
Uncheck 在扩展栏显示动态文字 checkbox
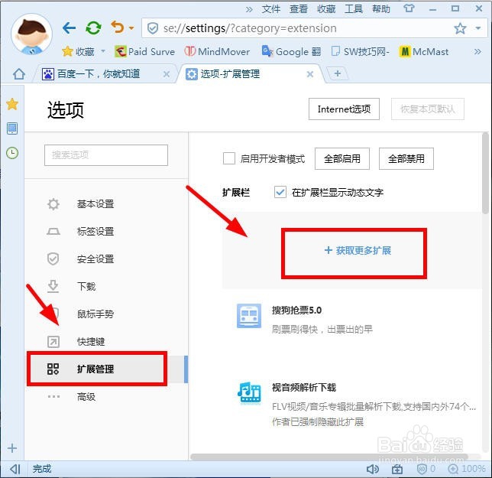click(280, 192)
